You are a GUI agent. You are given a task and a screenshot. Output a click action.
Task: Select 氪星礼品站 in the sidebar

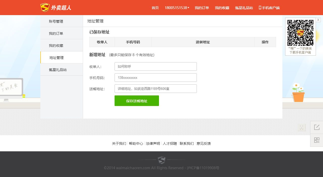(58, 70)
